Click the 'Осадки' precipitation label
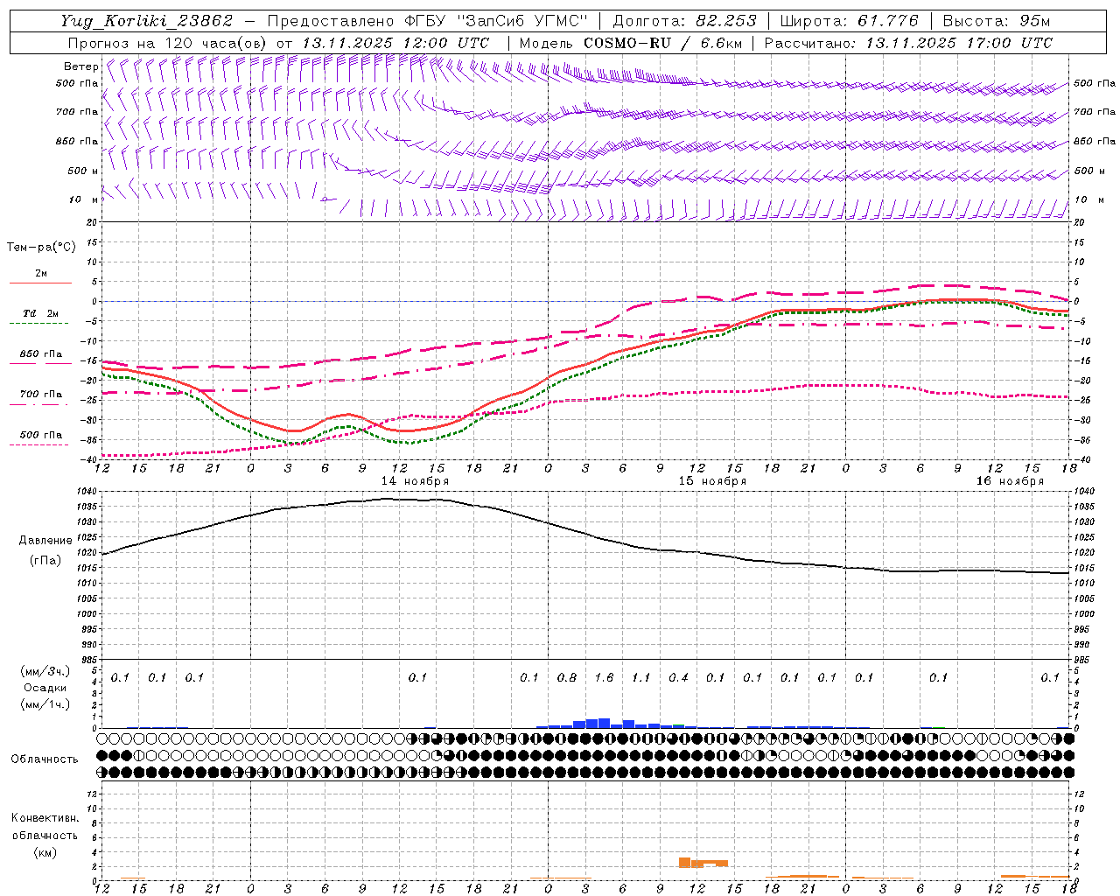The width and height of the screenshot is (1120, 896). click(x=45, y=688)
